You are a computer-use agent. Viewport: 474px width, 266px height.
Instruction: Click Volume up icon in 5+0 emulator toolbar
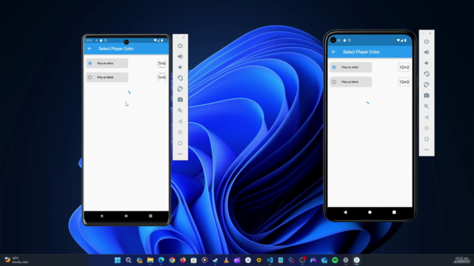180,56
